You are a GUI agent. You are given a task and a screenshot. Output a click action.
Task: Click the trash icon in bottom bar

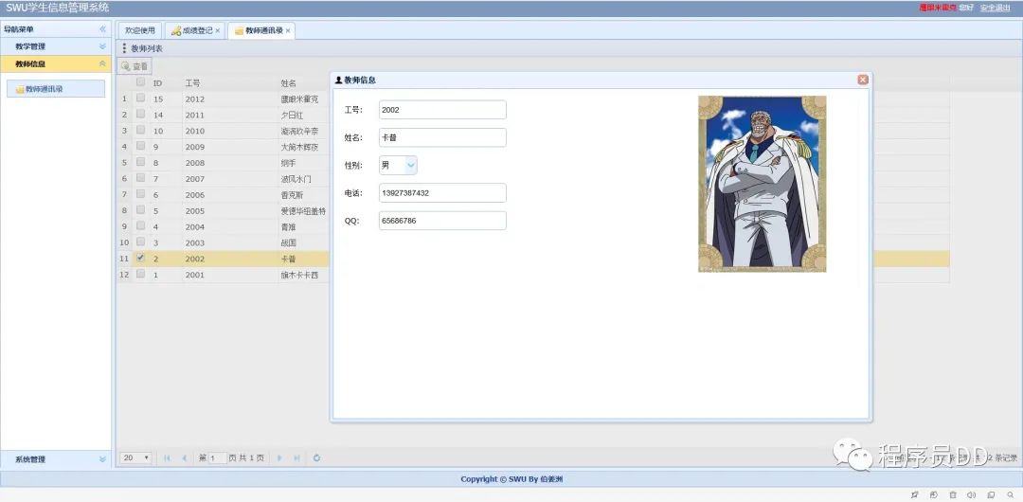953,494
